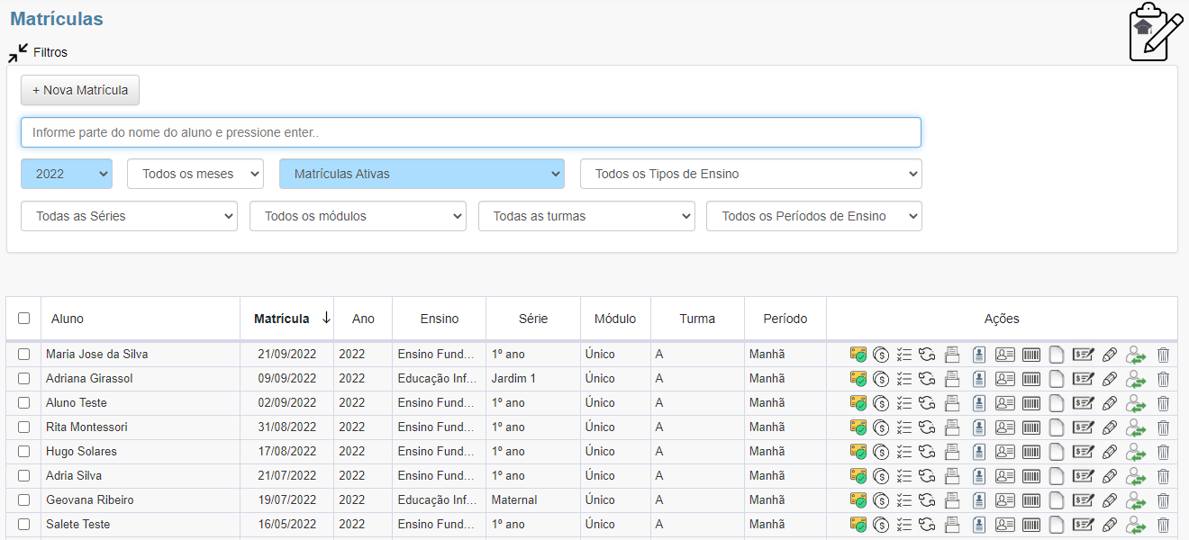Expand Todos os Períodos de Ensino dropdown
This screenshot has height=540, width=1189.
point(814,216)
